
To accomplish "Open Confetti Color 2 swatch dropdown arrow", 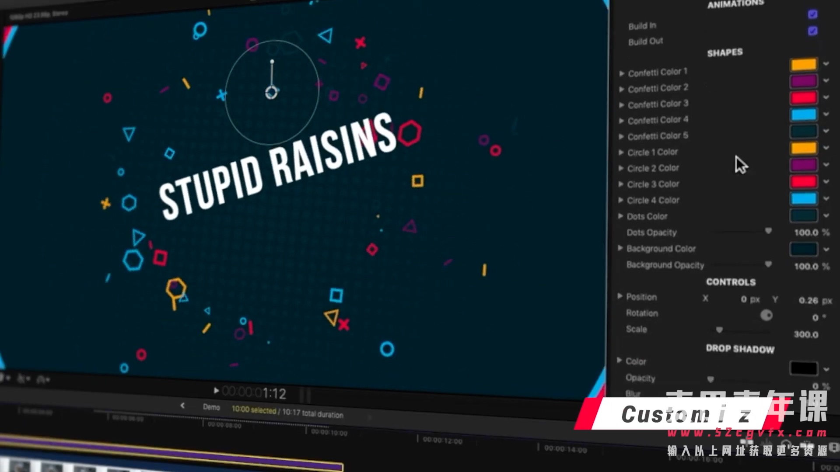I will click(x=826, y=80).
